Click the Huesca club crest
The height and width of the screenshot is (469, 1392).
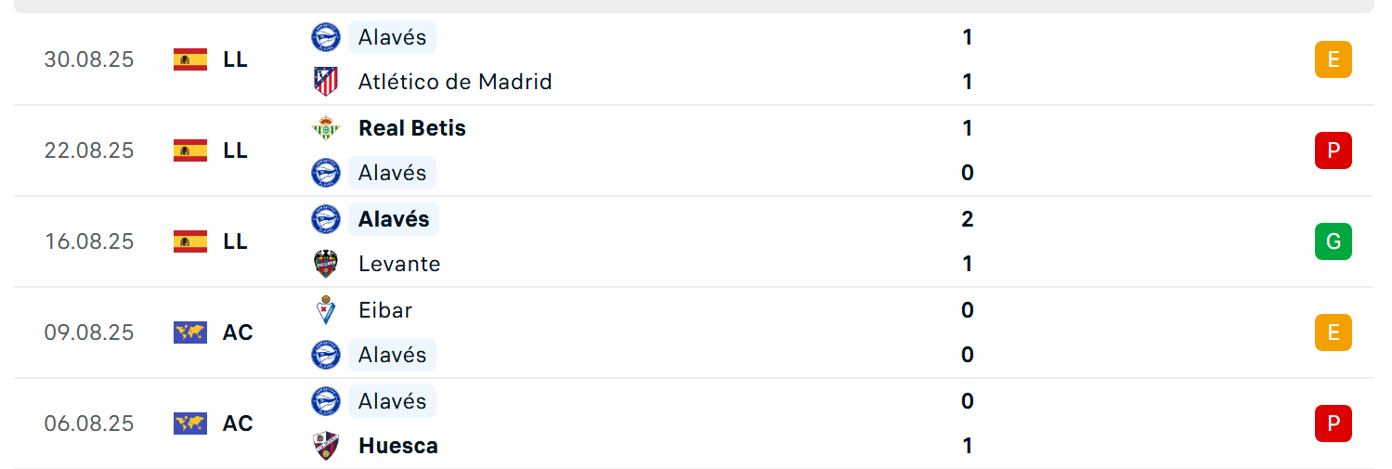coord(326,446)
